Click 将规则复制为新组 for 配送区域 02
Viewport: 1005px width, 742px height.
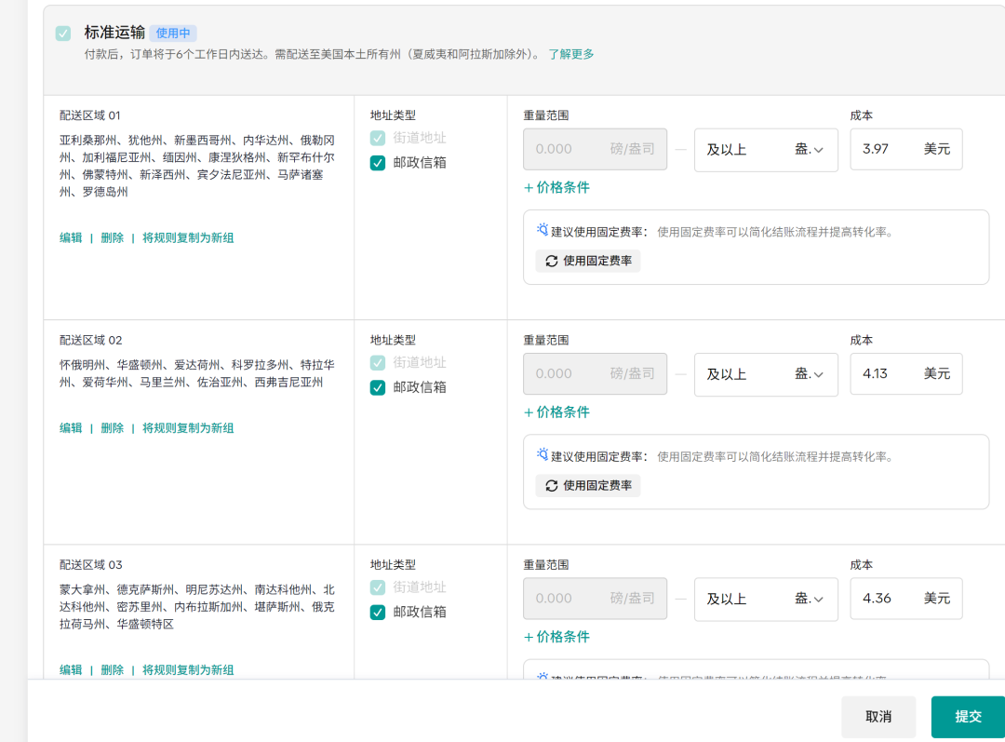pos(188,428)
